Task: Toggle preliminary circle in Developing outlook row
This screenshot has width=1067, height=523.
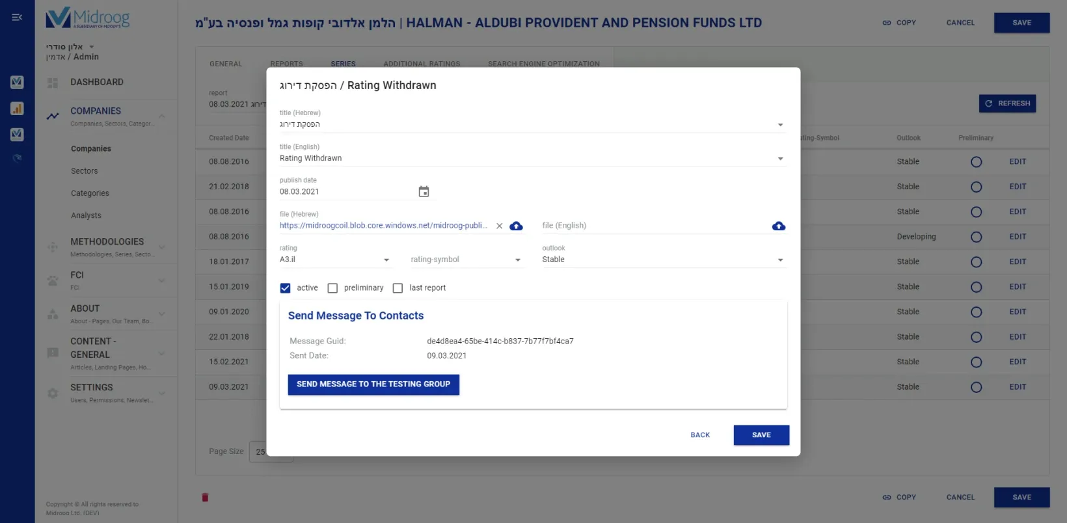Action: tap(976, 237)
